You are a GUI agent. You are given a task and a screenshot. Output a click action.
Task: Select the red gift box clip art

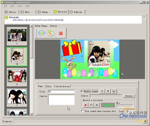72,48
